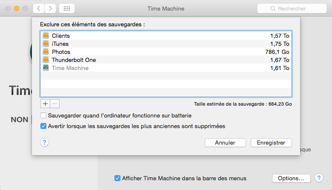
Task: Focus the Rechercher search field
Action: (x=292, y=8)
